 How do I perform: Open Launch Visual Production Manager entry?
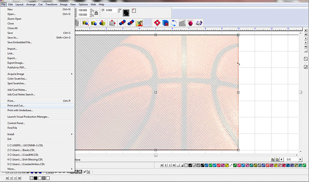pyautogui.click(x=38, y=117)
